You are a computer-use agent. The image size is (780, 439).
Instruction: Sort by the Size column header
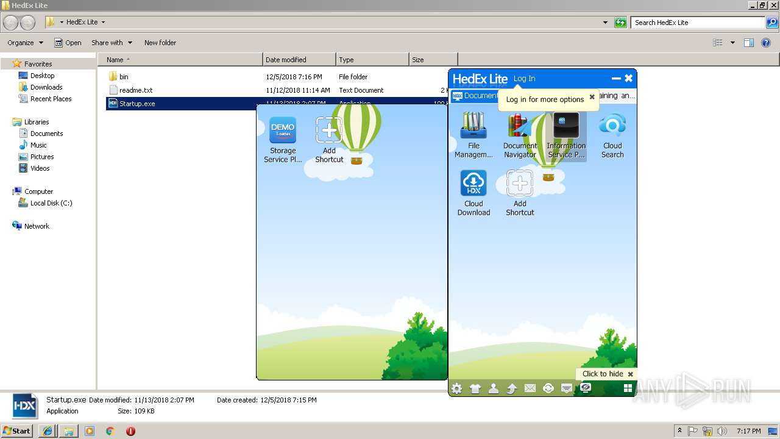point(433,60)
